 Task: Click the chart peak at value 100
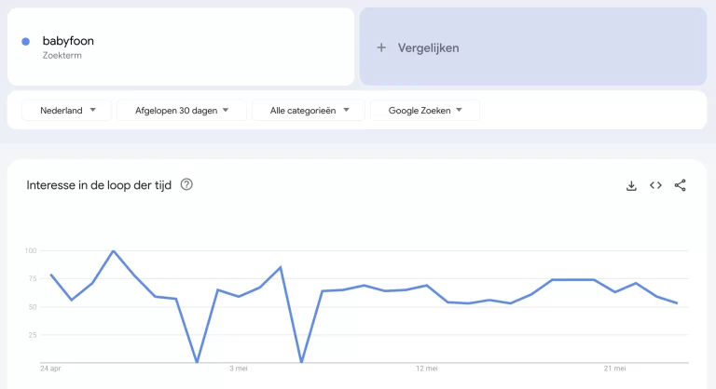(x=113, y=251)
